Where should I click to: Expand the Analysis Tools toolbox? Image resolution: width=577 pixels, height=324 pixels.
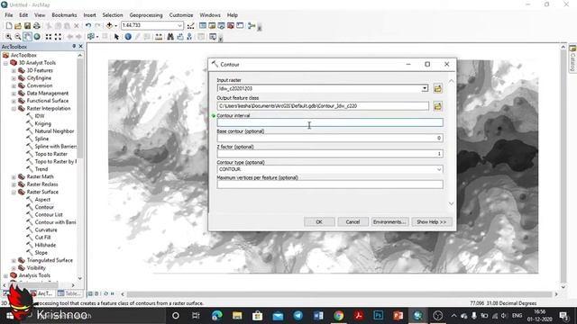pyautogui.click(x=5, y=275)
